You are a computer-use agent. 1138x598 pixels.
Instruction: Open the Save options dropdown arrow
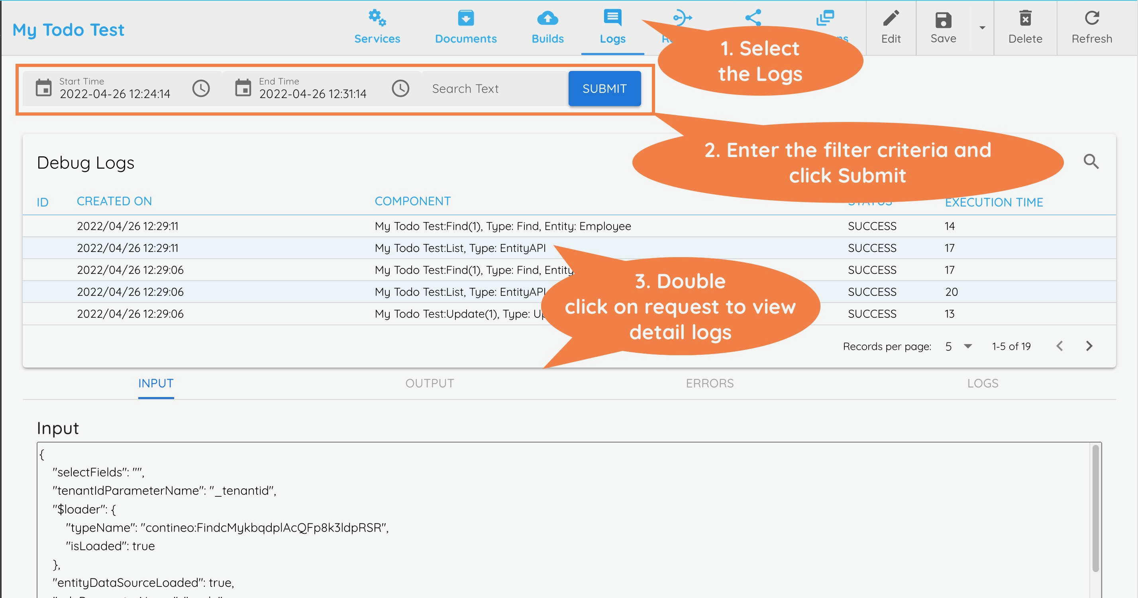tap(982, 28)
